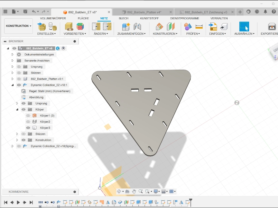Switch to FLÄCHE tab

[83, 18]
